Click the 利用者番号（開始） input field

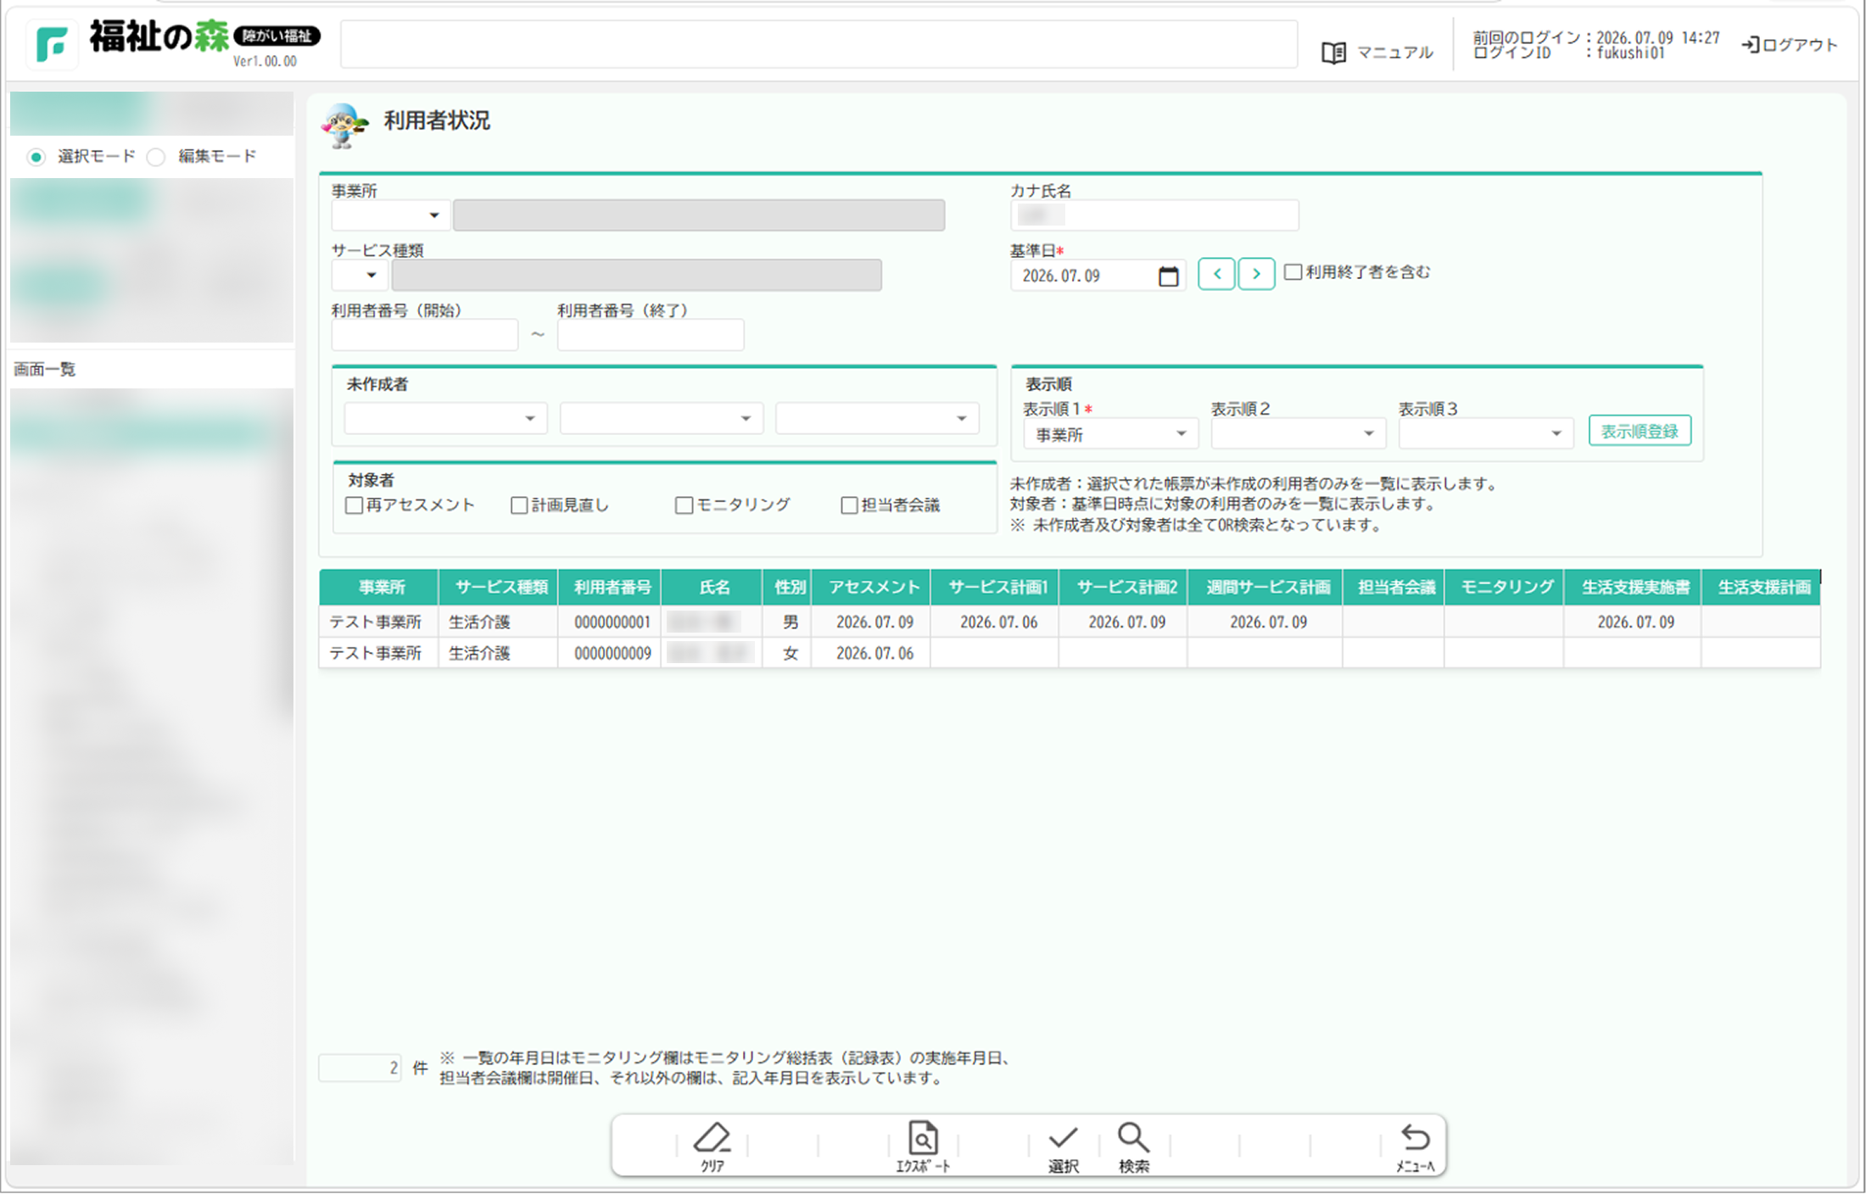pyautogui.click(x=425, y=335)
